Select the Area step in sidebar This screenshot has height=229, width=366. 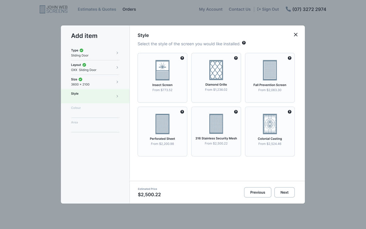tap(95, 125)
